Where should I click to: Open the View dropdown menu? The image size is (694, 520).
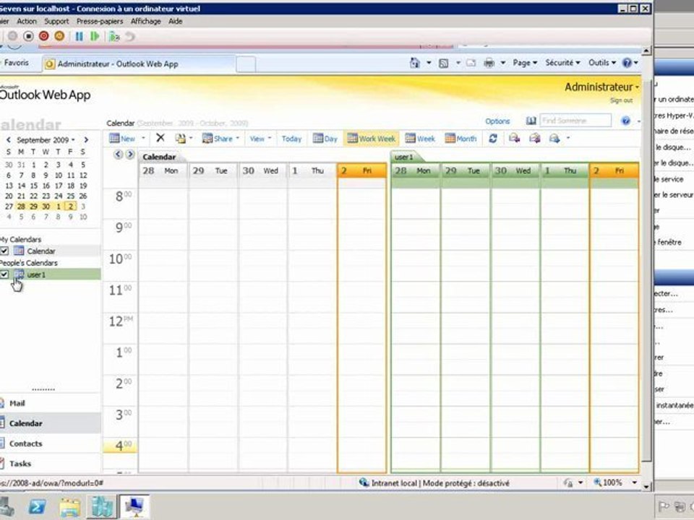[260, 139]
